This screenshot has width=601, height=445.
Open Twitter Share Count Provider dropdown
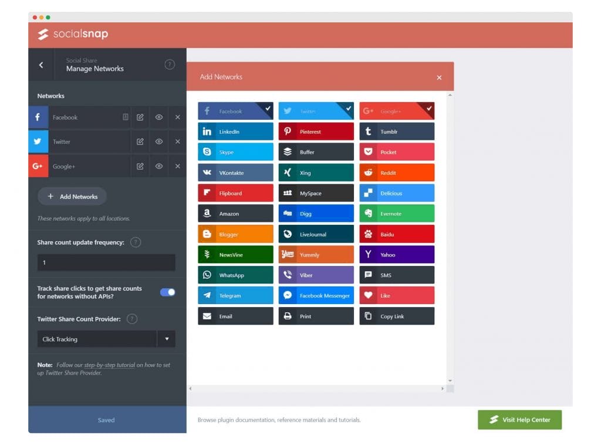(x=106, y=339)
